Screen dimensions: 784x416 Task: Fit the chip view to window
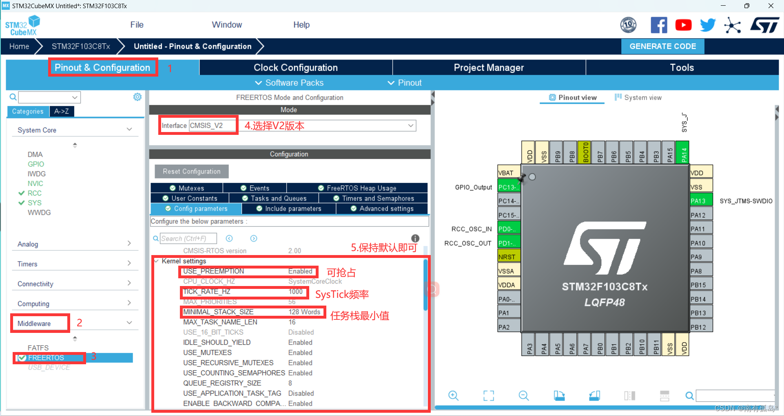click(489, 395)
